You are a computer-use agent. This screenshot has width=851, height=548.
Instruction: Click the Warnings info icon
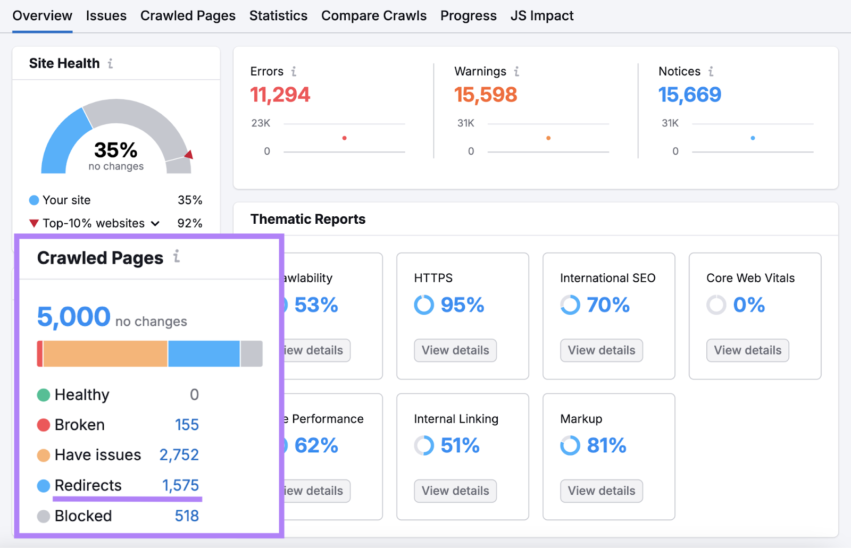point(516,71)
